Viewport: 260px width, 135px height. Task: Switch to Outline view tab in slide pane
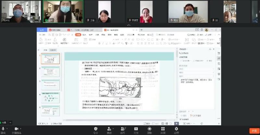click(45, 50)
